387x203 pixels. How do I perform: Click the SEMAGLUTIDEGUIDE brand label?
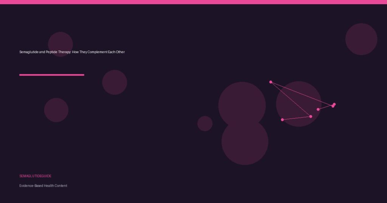tap(35, 176)
